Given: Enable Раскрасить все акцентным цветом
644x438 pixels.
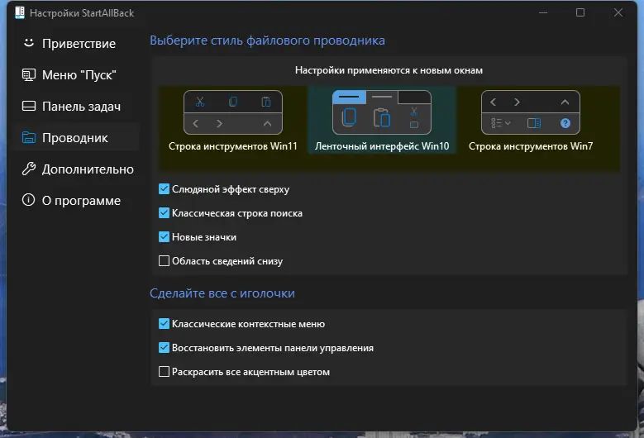Looking at the screenshot, I should coord(164,372).
